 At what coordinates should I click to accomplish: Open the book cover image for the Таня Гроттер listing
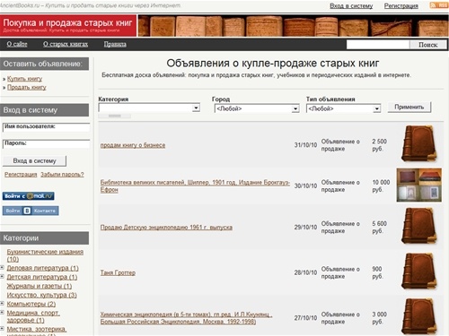[x=419, y=271]
